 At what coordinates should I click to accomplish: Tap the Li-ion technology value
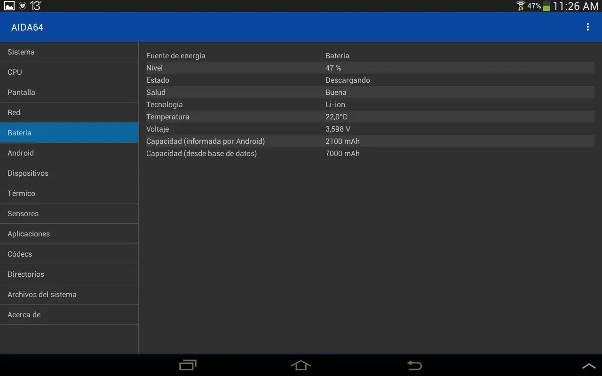point(335,105)
